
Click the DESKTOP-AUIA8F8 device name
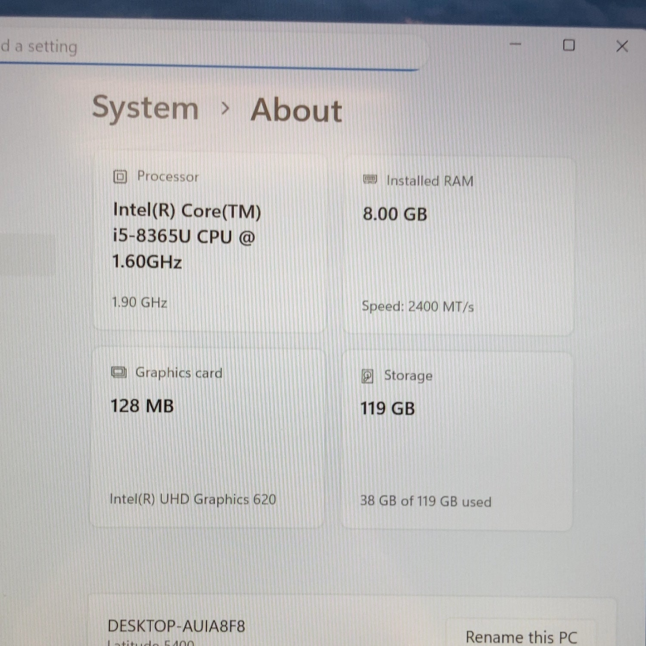click(176, 626)
